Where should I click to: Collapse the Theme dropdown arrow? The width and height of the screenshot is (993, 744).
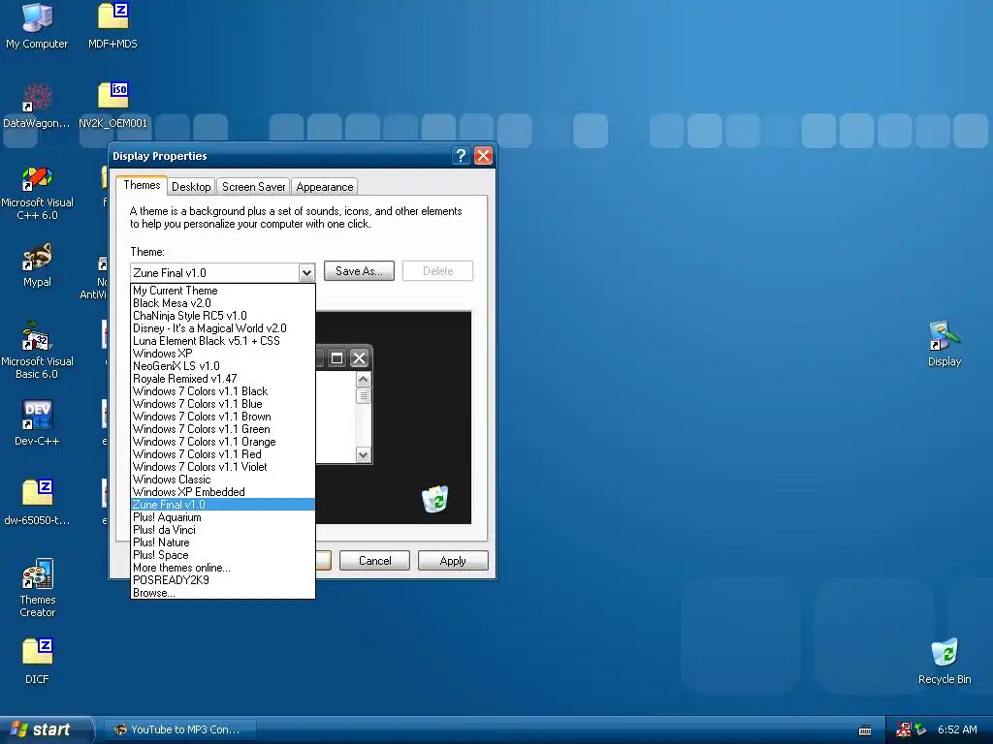pyautogui.click(x=306, y=272)
